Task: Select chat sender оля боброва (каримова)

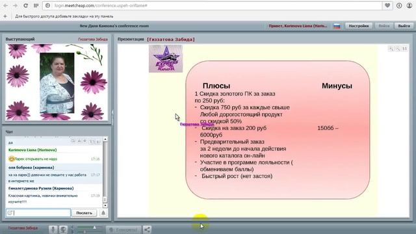Action: (x=31, y=168)
